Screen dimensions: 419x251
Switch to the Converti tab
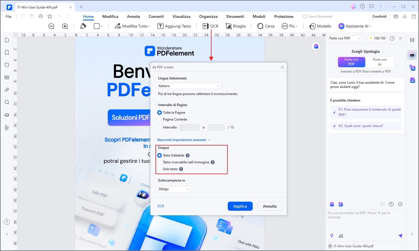tap(156, 16)
